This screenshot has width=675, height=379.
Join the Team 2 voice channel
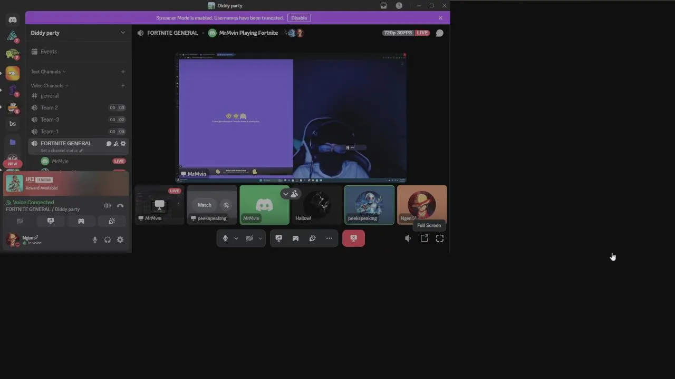(78, 108)
